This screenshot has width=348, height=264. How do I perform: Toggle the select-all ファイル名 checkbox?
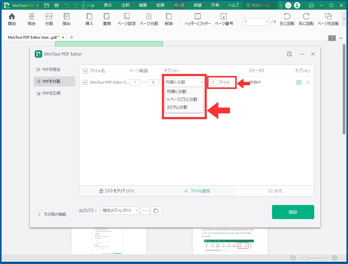point(85,71)
